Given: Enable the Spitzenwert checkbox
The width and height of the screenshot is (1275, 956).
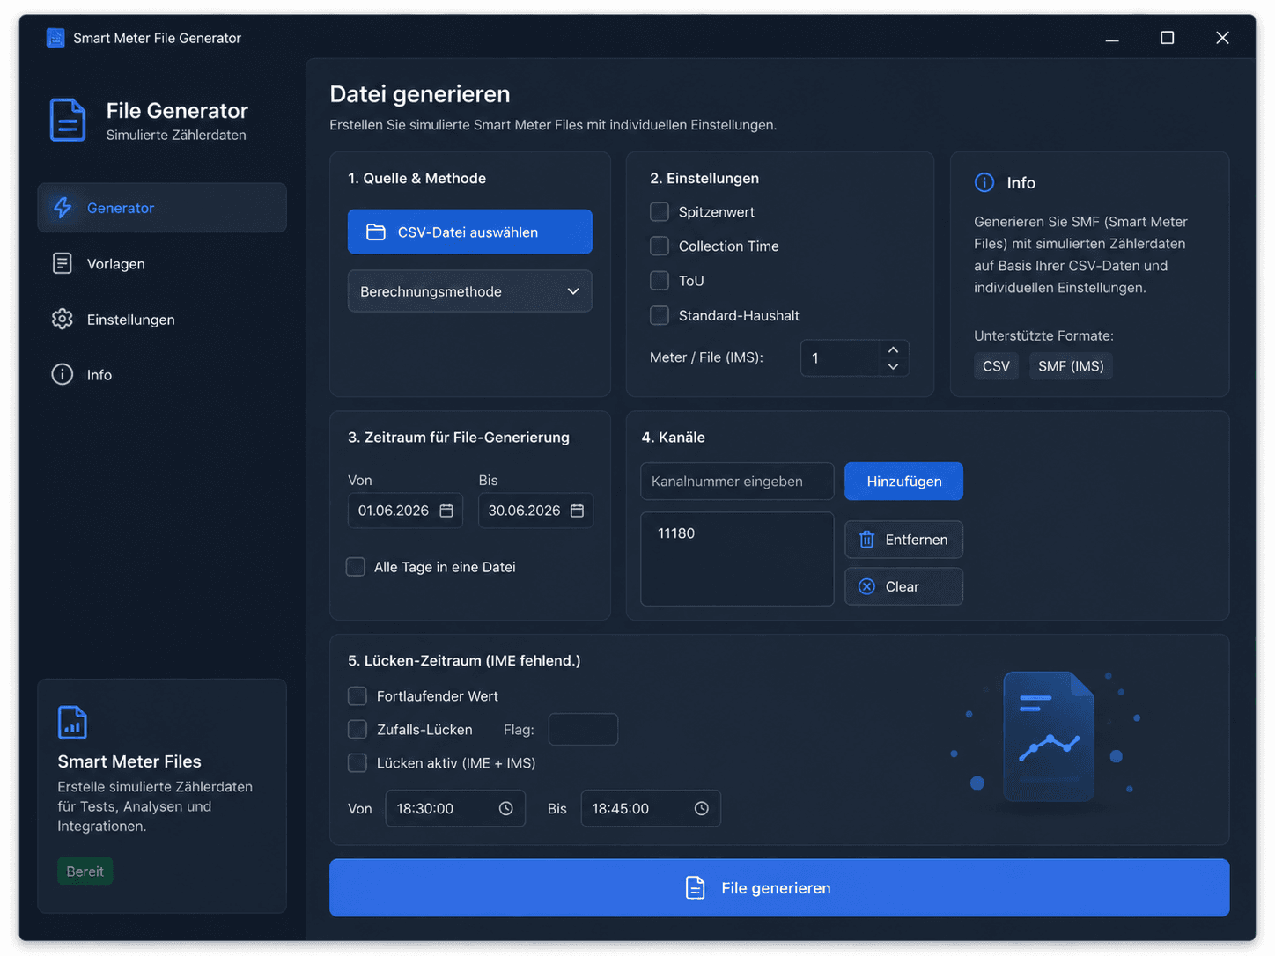Looking at the screenshot, I should coord(660,211).
